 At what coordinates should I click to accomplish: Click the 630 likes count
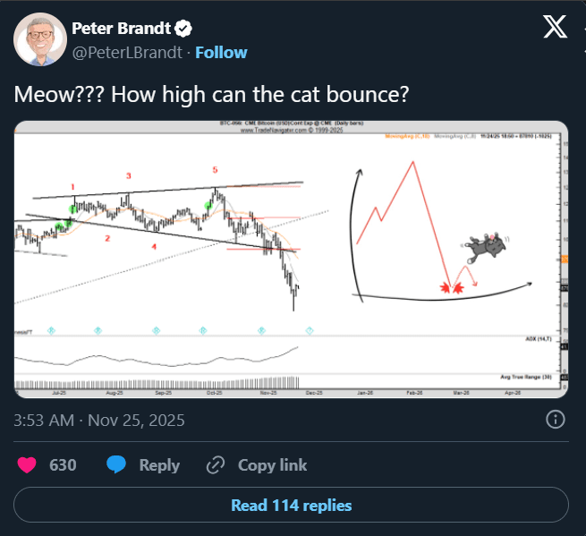click(63, 465)
